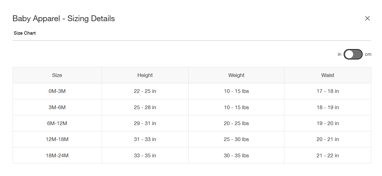This screenshot has width=382, height=176.
Task: Click the Size column header
Action: tap(57, 75)
